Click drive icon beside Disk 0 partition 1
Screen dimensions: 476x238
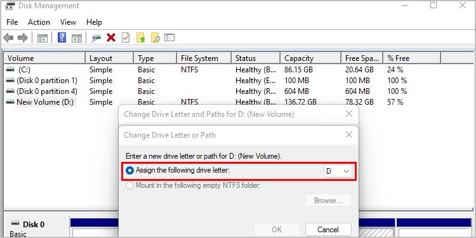(10, 81)
